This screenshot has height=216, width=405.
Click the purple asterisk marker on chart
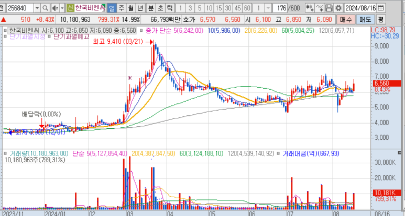129,78
